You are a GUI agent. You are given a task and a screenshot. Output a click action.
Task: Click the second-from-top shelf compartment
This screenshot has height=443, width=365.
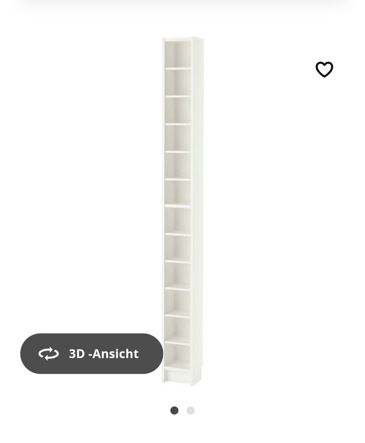pos(178,83)
